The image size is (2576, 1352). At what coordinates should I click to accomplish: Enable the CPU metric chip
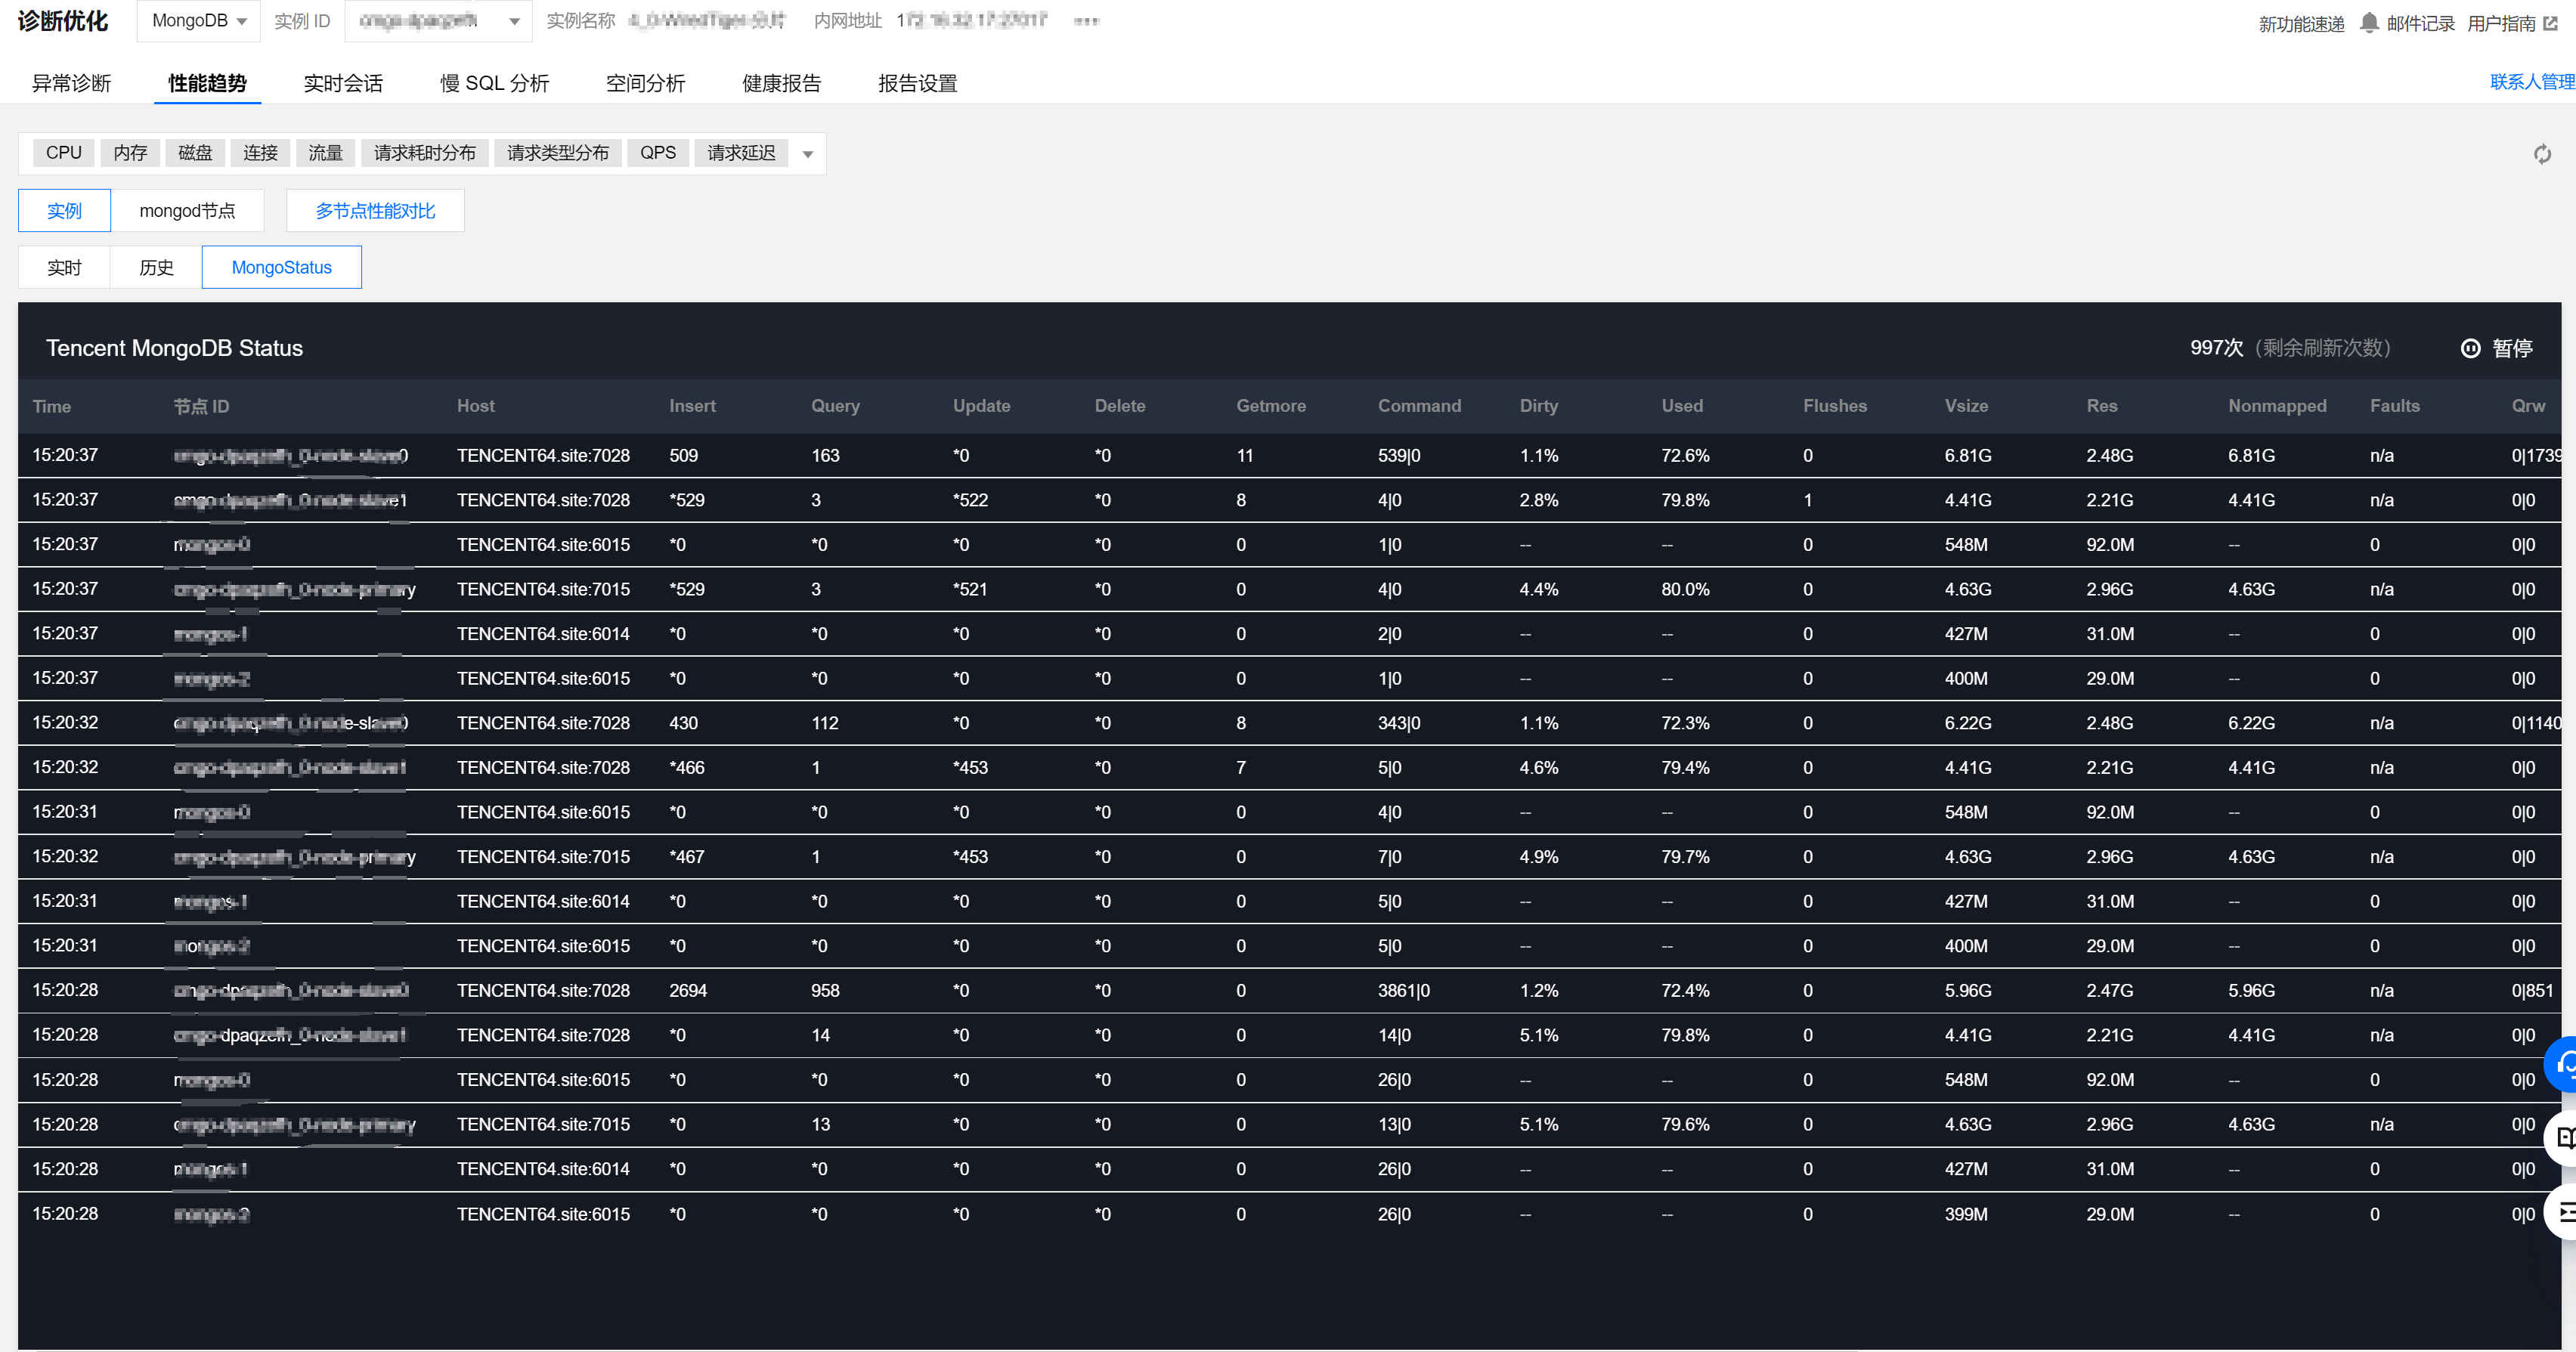[x=63, y=152]
